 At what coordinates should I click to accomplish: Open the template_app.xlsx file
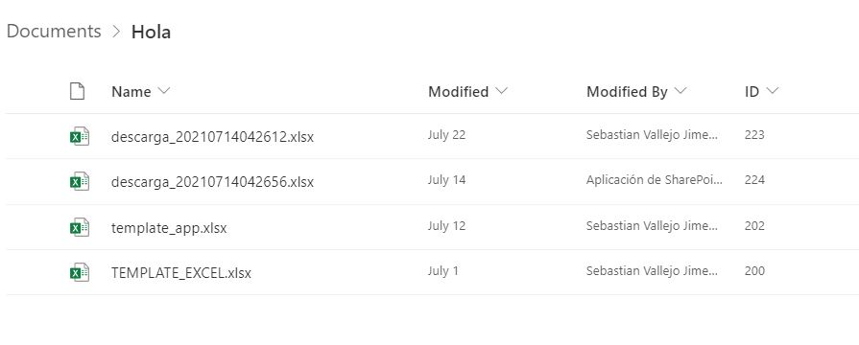[169, 227]
